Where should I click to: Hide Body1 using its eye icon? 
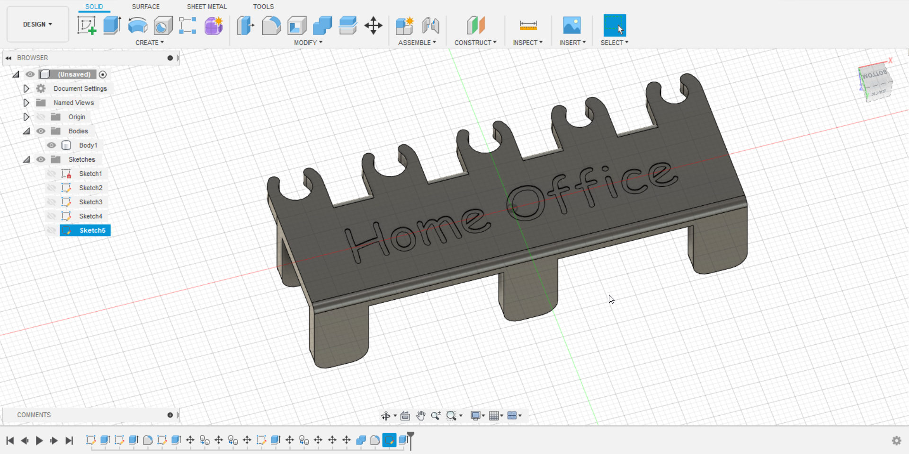[52, 145]
